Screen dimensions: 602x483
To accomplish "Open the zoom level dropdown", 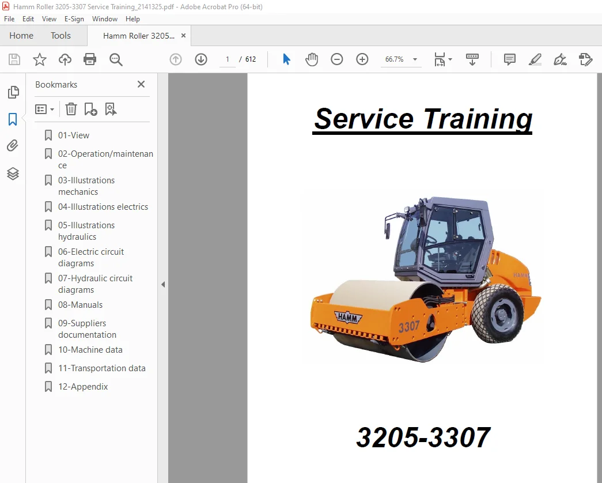I will tap(415, 59).
